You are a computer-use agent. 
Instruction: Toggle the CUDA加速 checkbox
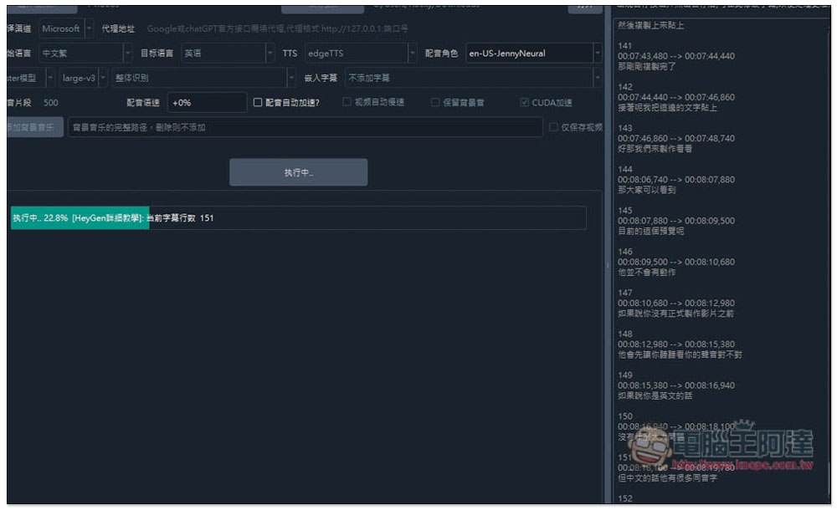pos(524,103)
